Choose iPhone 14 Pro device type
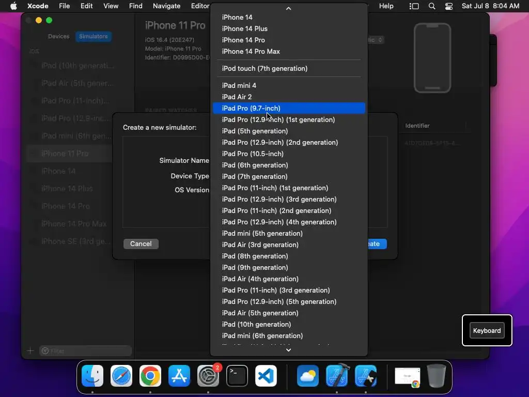Image resolution: width=529 pixels, height=397 pixels. tap(289, 40)
